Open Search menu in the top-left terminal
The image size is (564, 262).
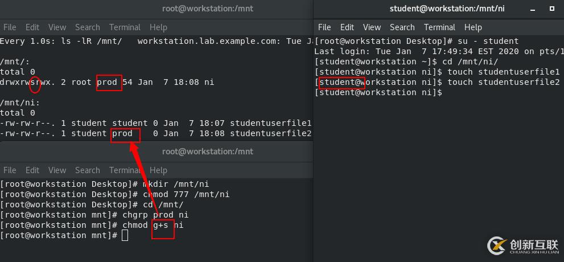[87, 27]
